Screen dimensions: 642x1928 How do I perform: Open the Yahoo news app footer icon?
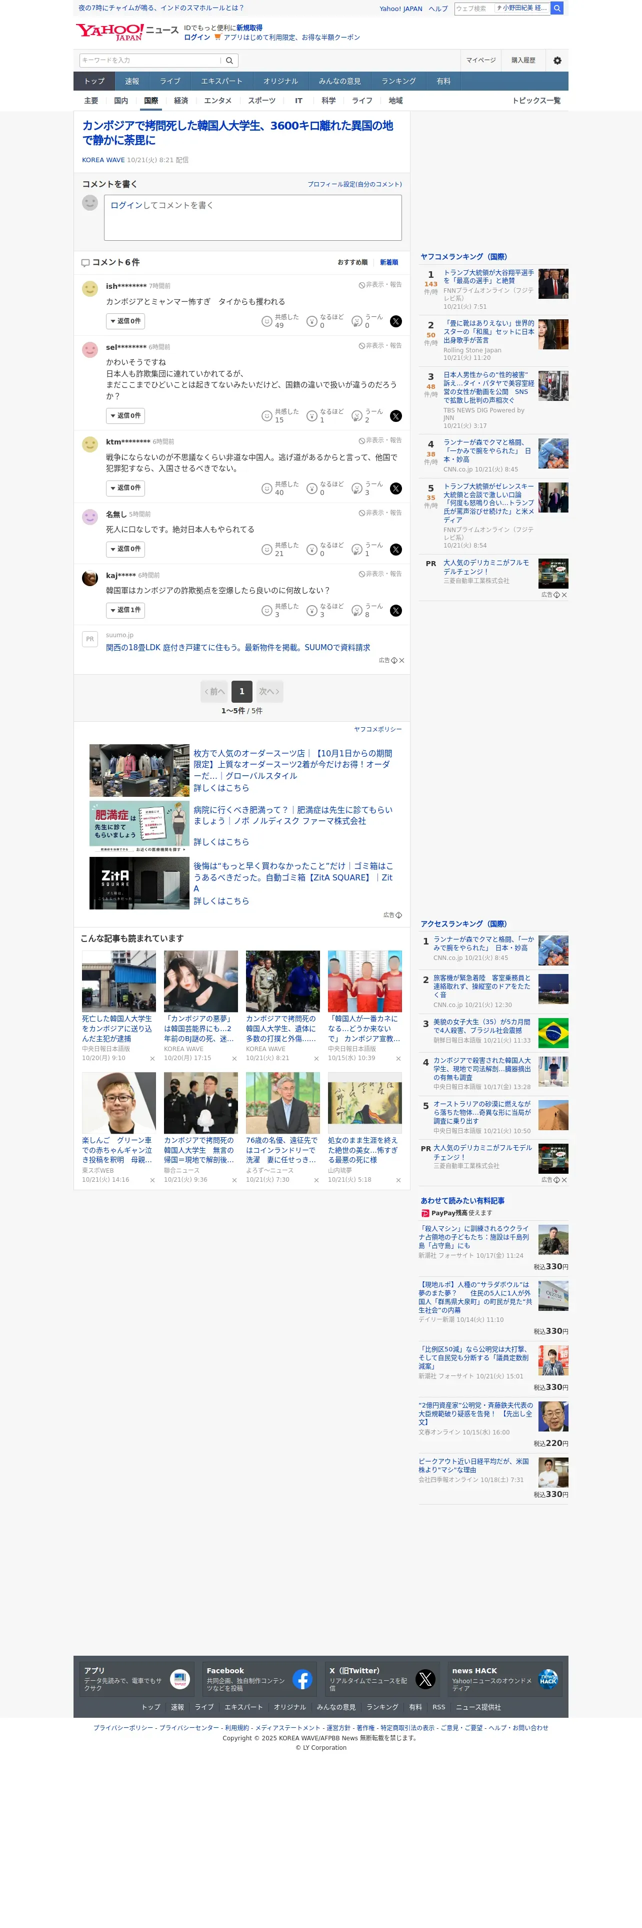(x=179, y=1679)
